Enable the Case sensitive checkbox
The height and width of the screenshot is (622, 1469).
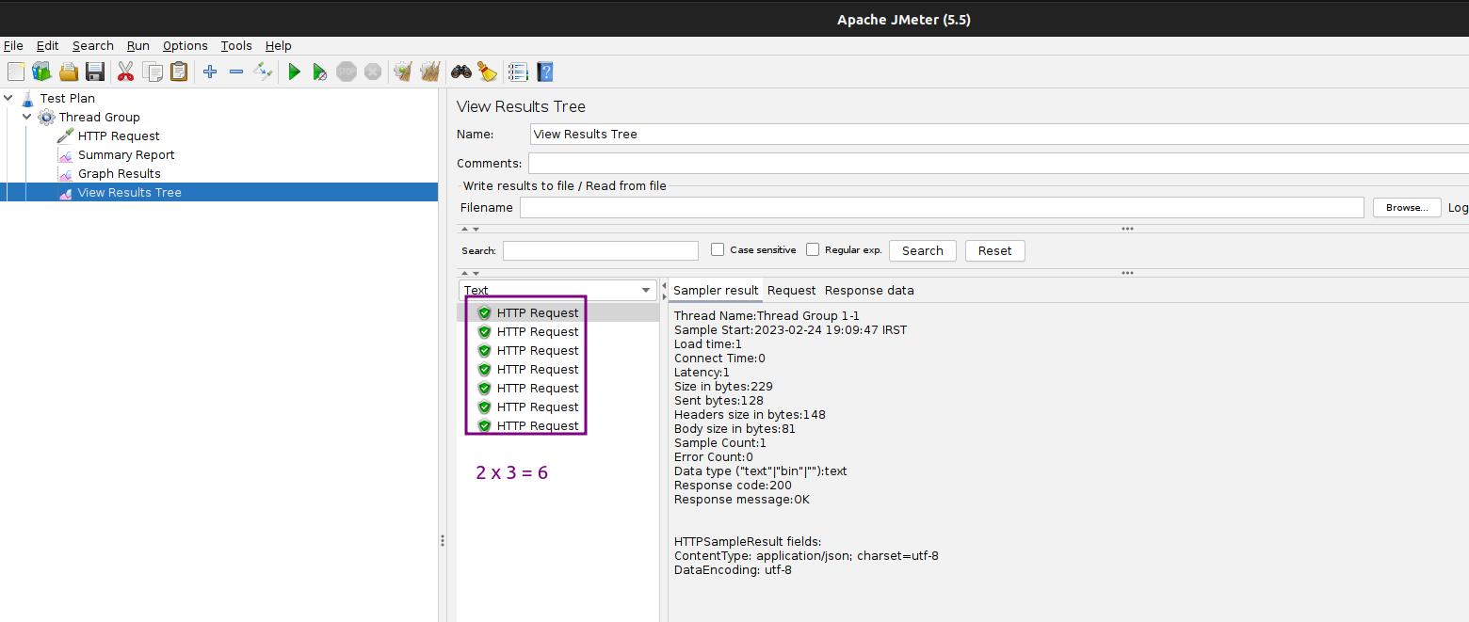(718, 249)
